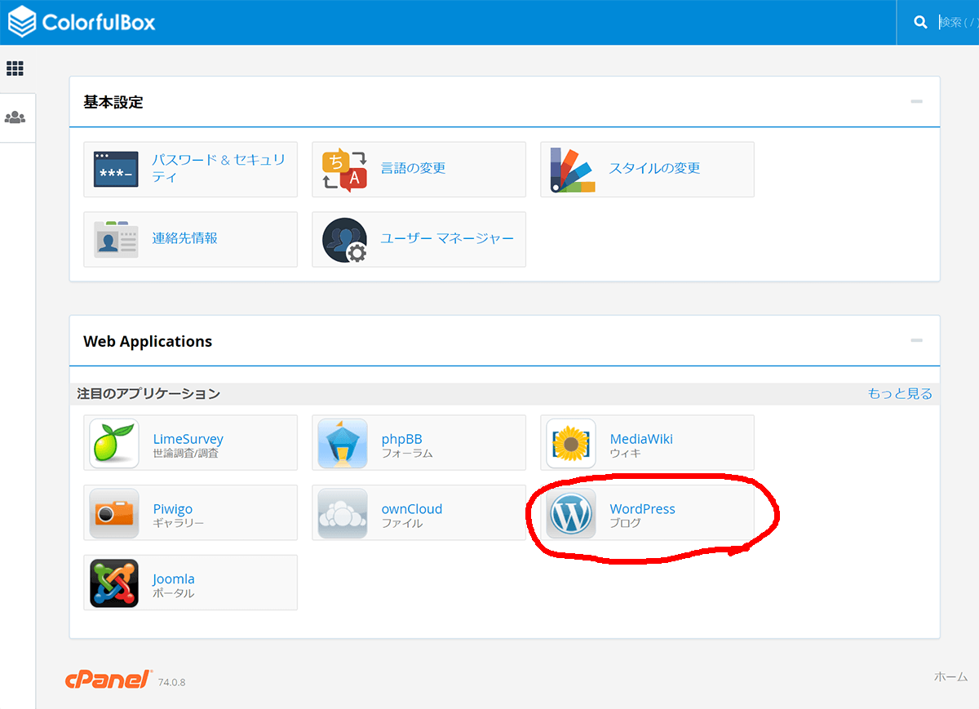979x709 pixels.
Task: Open the ownCloud application link
Action: tap(412, 509)
